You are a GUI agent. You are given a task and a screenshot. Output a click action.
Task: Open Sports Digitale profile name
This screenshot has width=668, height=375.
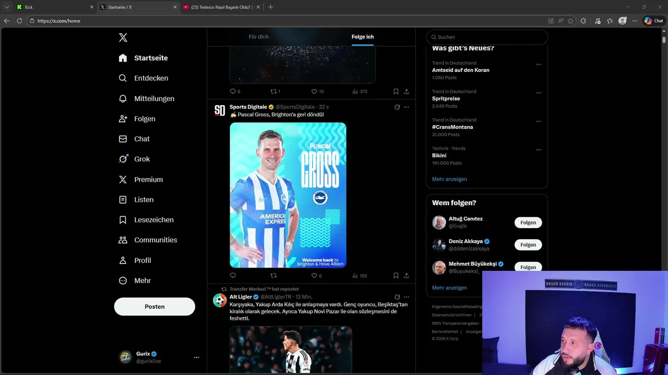(x=248, y=107)
